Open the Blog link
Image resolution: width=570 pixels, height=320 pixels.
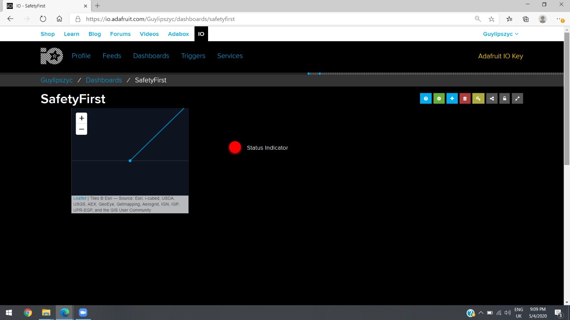[95, 34]
